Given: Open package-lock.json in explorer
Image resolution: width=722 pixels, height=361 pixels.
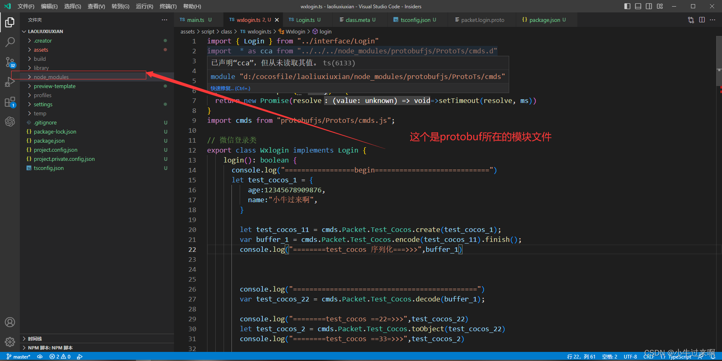Looking at the screenshot, I should pos(97,131).
